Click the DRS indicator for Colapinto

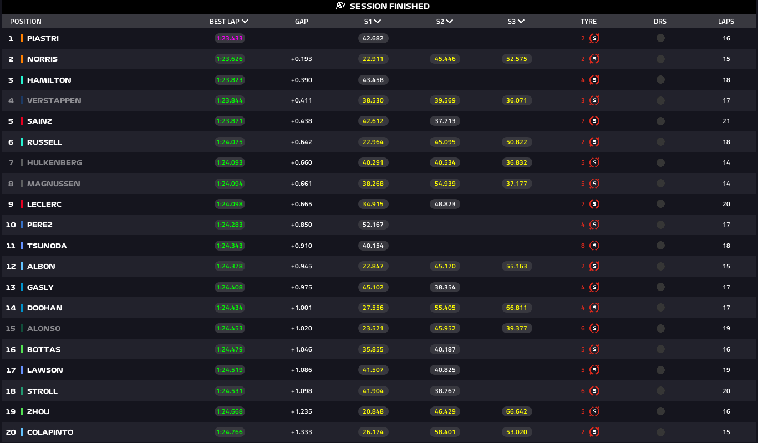(x=660, y=432)
